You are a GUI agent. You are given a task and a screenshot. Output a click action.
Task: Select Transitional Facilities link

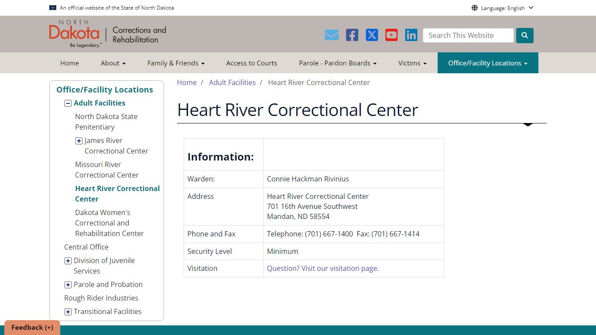click(108, 311)
